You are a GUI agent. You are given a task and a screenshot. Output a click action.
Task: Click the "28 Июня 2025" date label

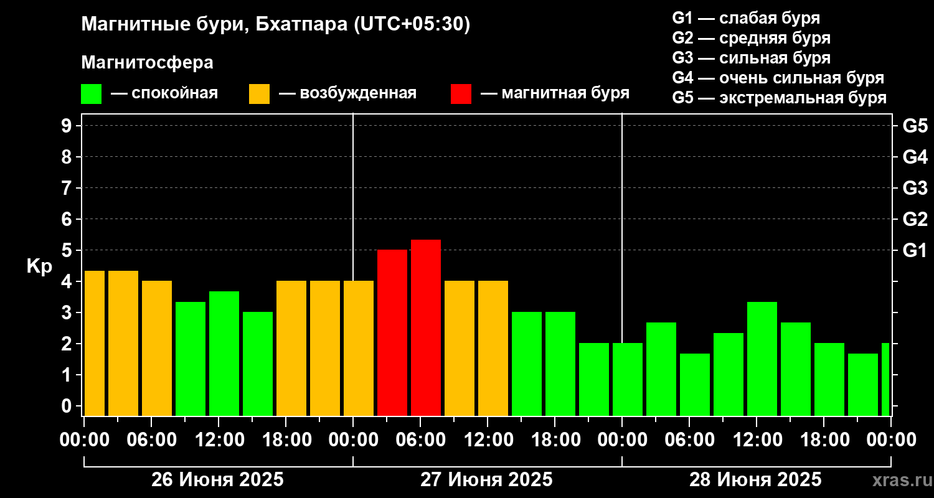[x=755, y=480]
